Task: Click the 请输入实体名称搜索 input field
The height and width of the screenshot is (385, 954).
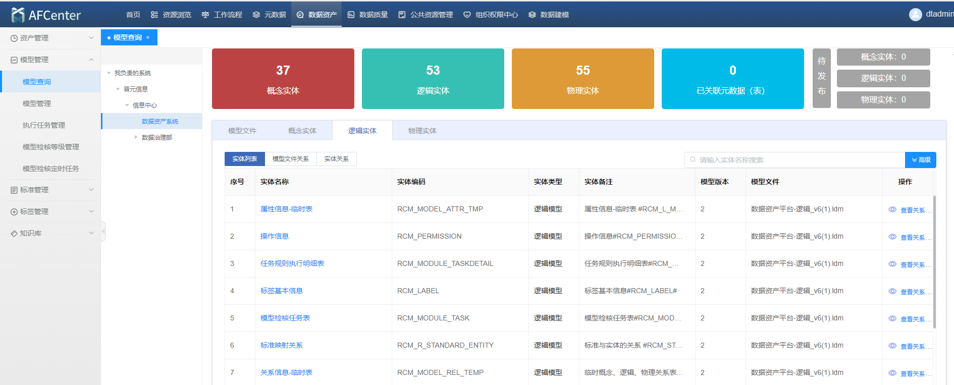Action: (x=794, y=160)
